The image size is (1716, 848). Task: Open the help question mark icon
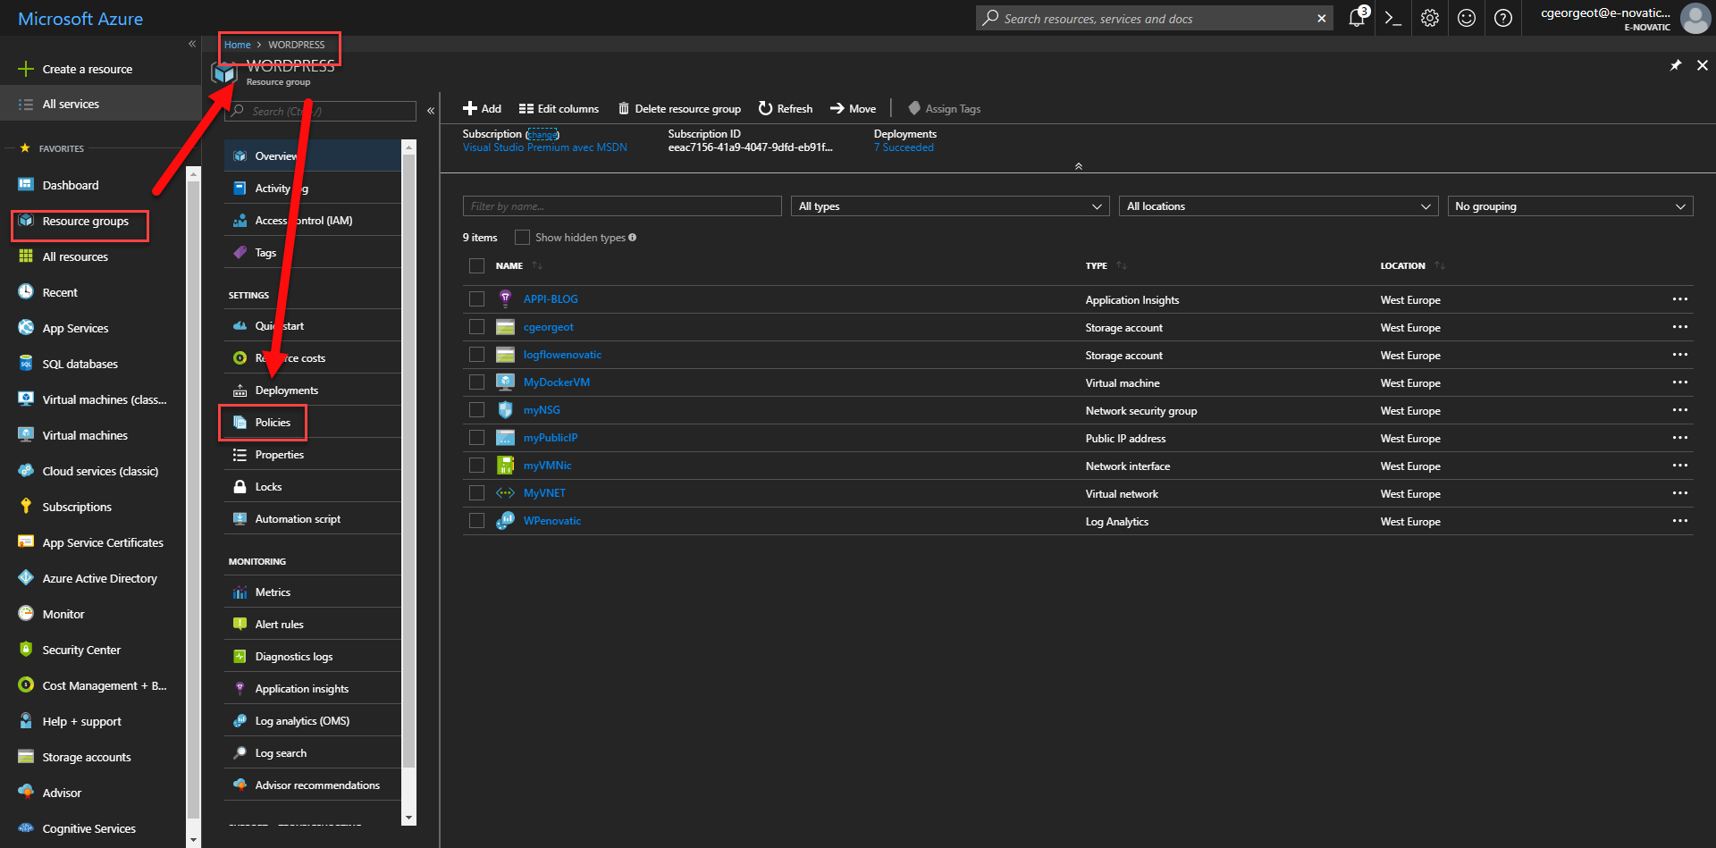click(x=1503, y=18)
